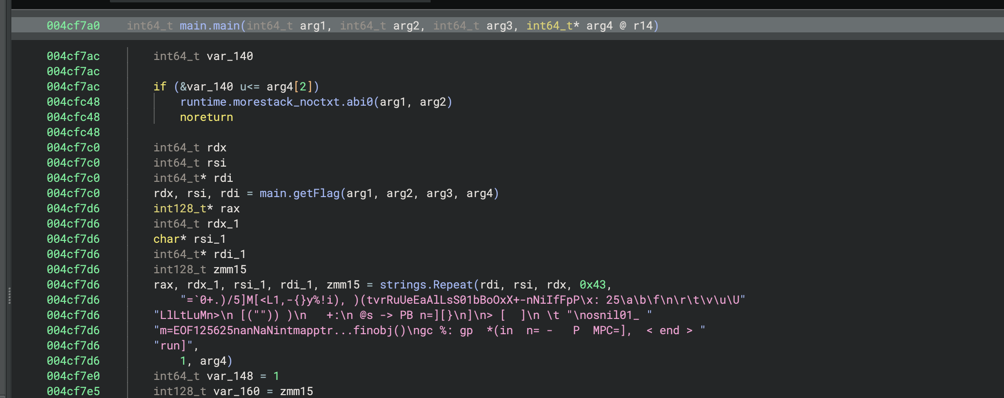The image size is (1004, 398).
Task: Click arg1 parameter in main.main signature
Action: 313,26
